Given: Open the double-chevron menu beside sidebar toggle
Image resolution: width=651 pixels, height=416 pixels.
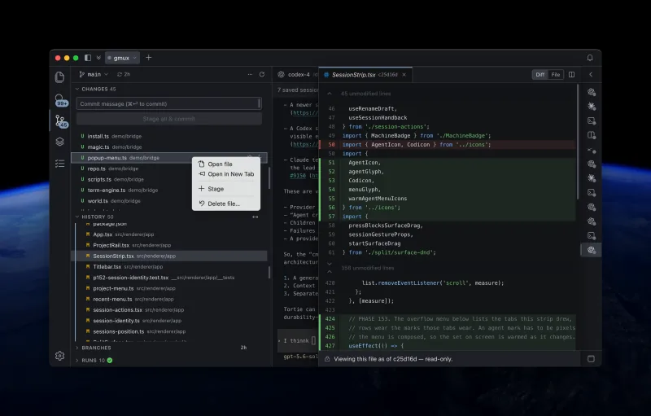Looking at the screenshot, I should click(x=98, y=58).
